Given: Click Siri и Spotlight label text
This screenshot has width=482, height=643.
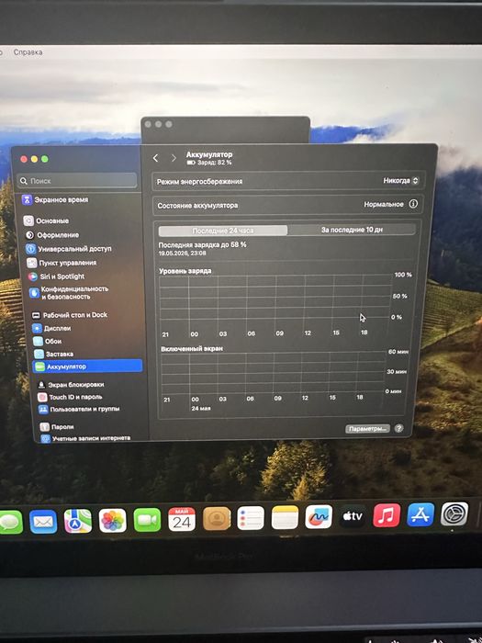Looking at the screenshot, I should tap(62, 276).
